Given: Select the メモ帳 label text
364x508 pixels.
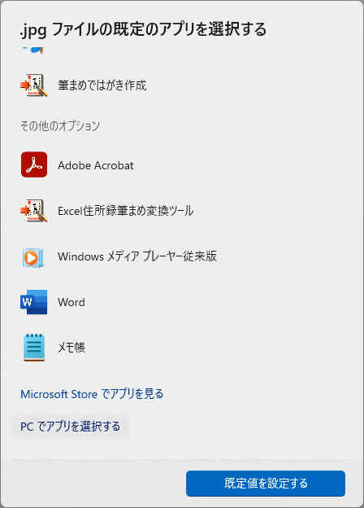Looking at the screenshot, I should [71, 348].
